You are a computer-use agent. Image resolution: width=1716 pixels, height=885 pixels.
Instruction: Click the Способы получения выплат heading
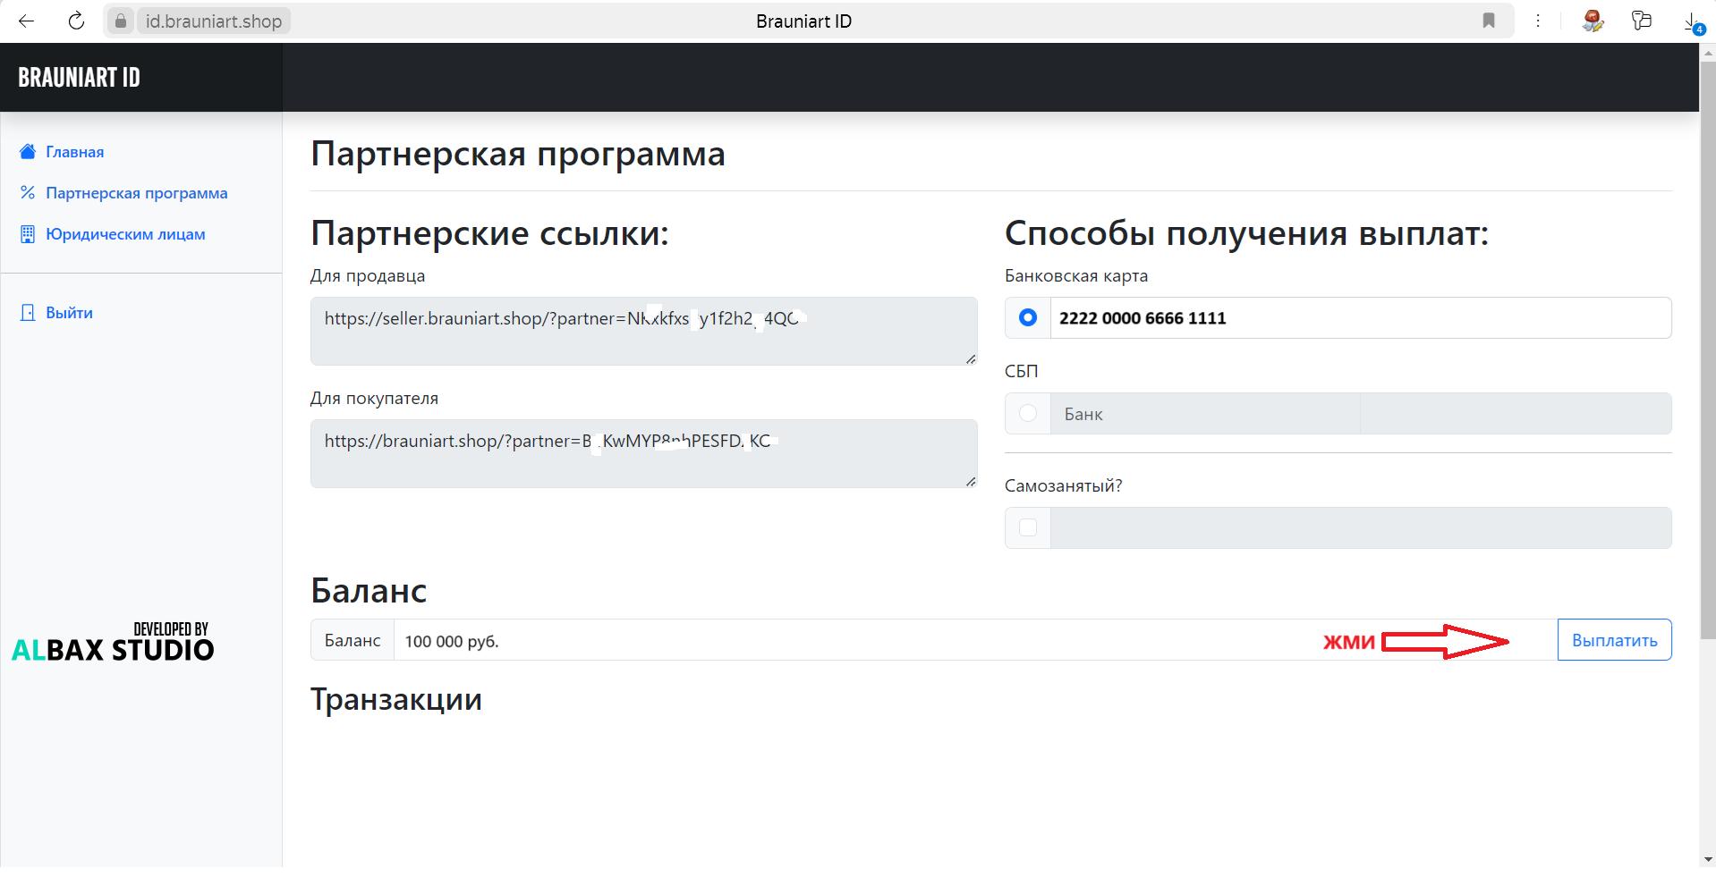tap(1246, 232)
